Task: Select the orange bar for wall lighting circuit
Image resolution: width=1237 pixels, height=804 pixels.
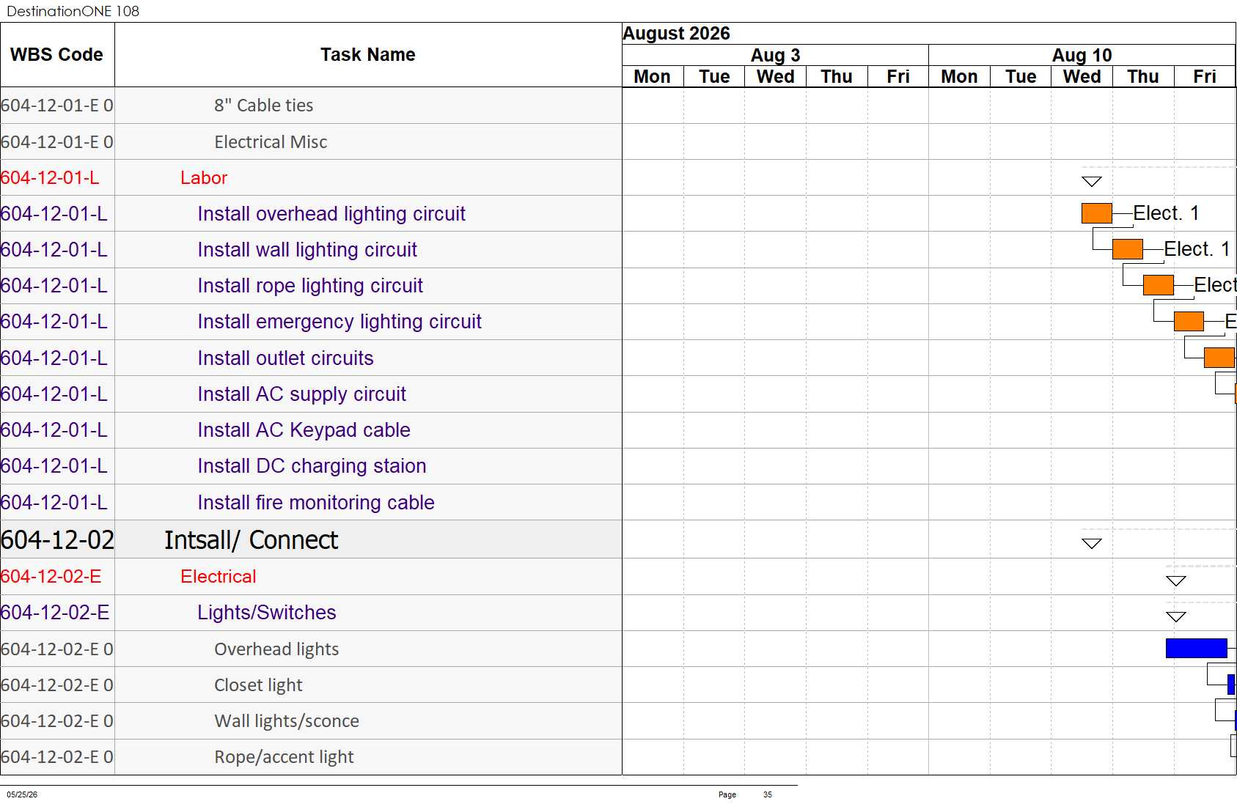Action: (1128, 249)
